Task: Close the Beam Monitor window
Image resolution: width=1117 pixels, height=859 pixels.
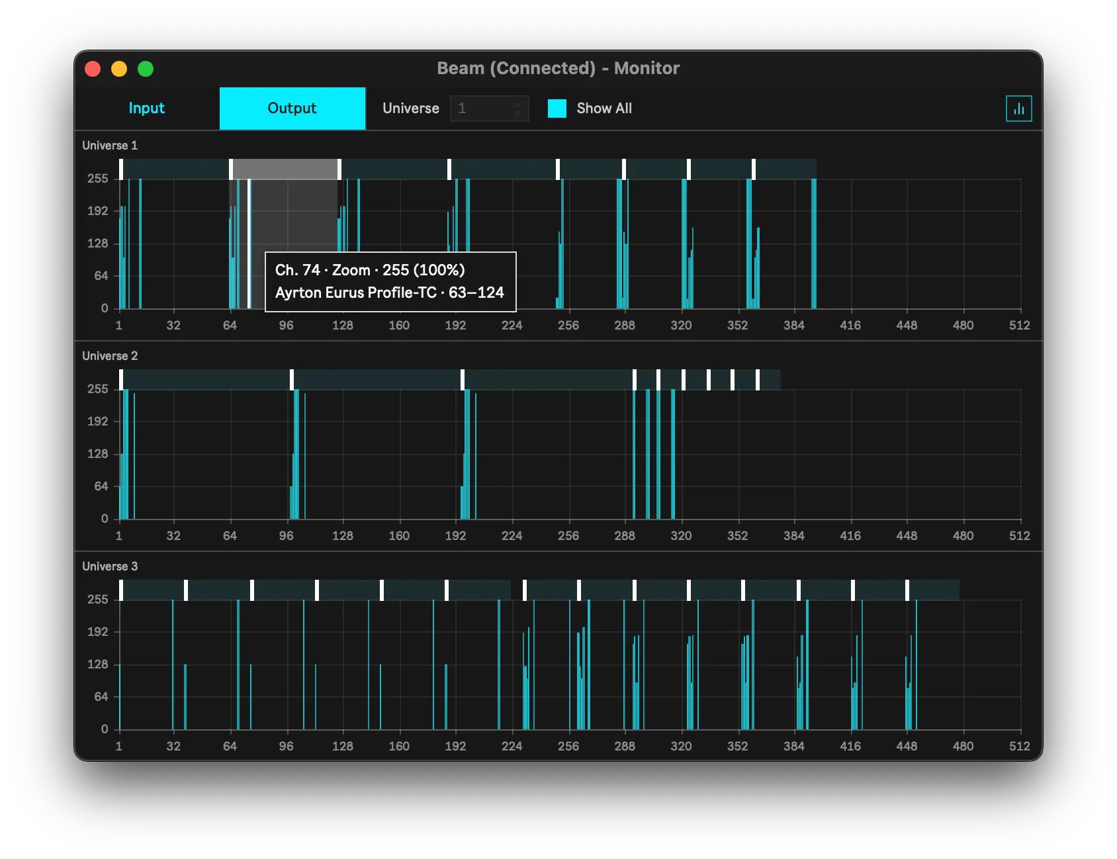Action: pyautogui.click(x=93, y=69)
